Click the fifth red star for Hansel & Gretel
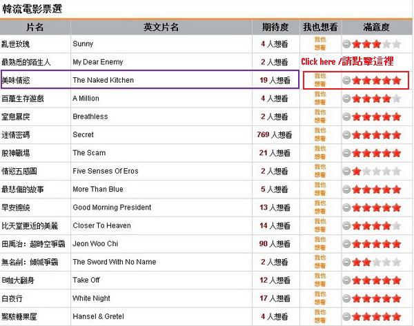 point(397,316)
